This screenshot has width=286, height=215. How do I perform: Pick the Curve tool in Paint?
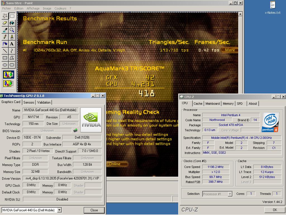(12, 51)
